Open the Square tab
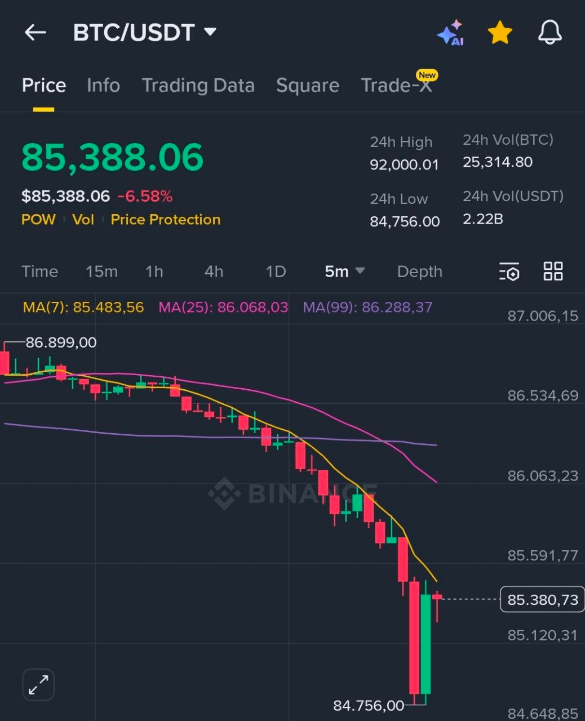Viewport: 585px width, 721px height. (x=308, y=86)
